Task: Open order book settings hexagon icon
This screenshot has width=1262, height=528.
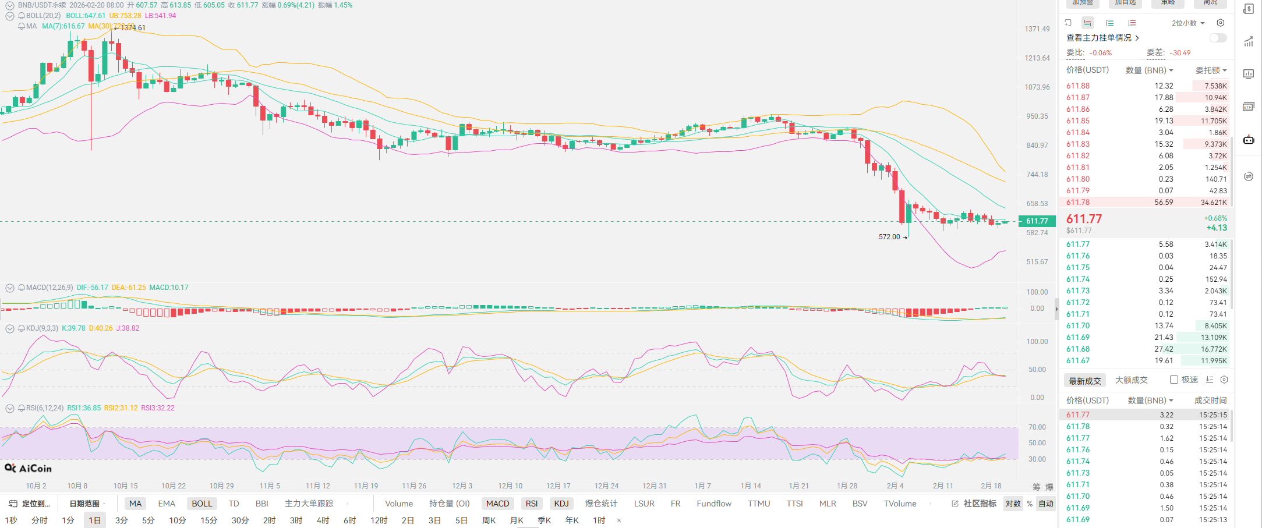Action: click(x=1221, y=23)
